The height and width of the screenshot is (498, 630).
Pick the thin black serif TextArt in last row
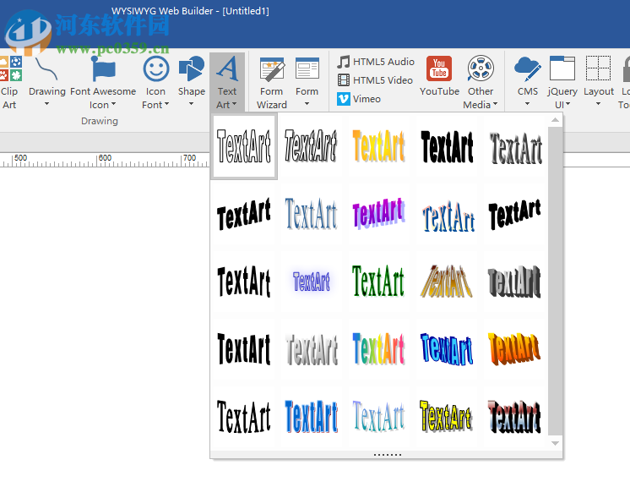coord(244,417)
